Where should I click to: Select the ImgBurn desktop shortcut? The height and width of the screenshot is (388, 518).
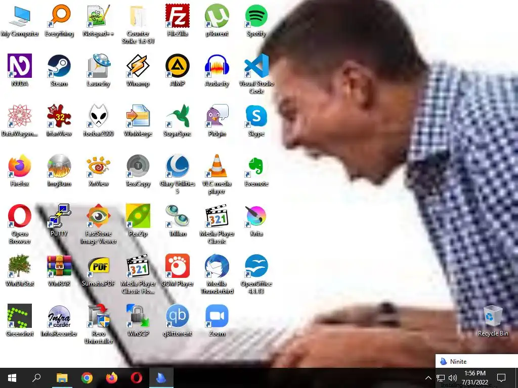pos(59,170)
